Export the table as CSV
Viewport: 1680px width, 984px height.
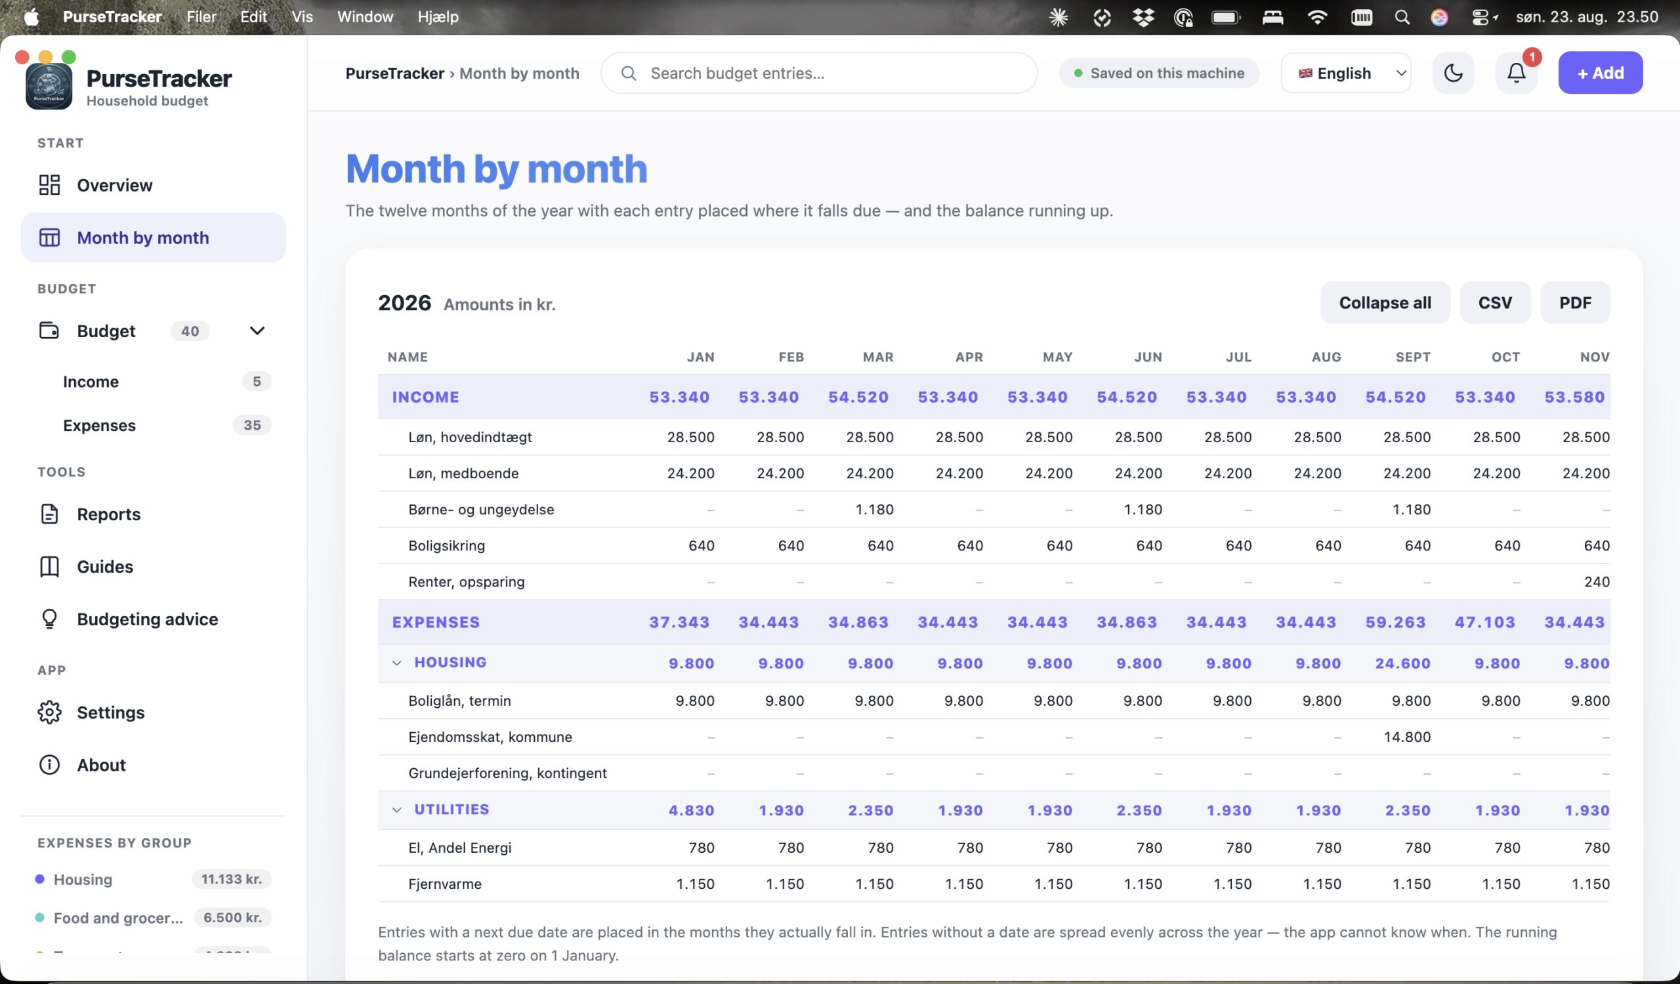[1495, 302]
